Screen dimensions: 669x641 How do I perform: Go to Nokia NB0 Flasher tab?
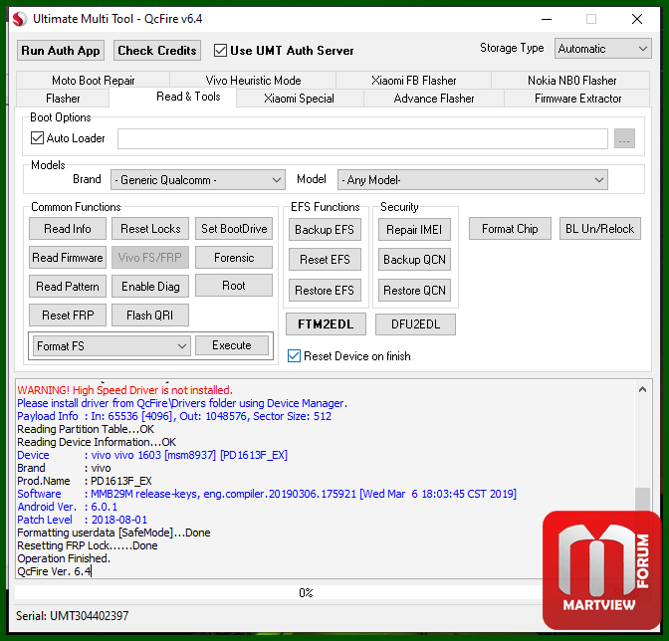(571, 81)
